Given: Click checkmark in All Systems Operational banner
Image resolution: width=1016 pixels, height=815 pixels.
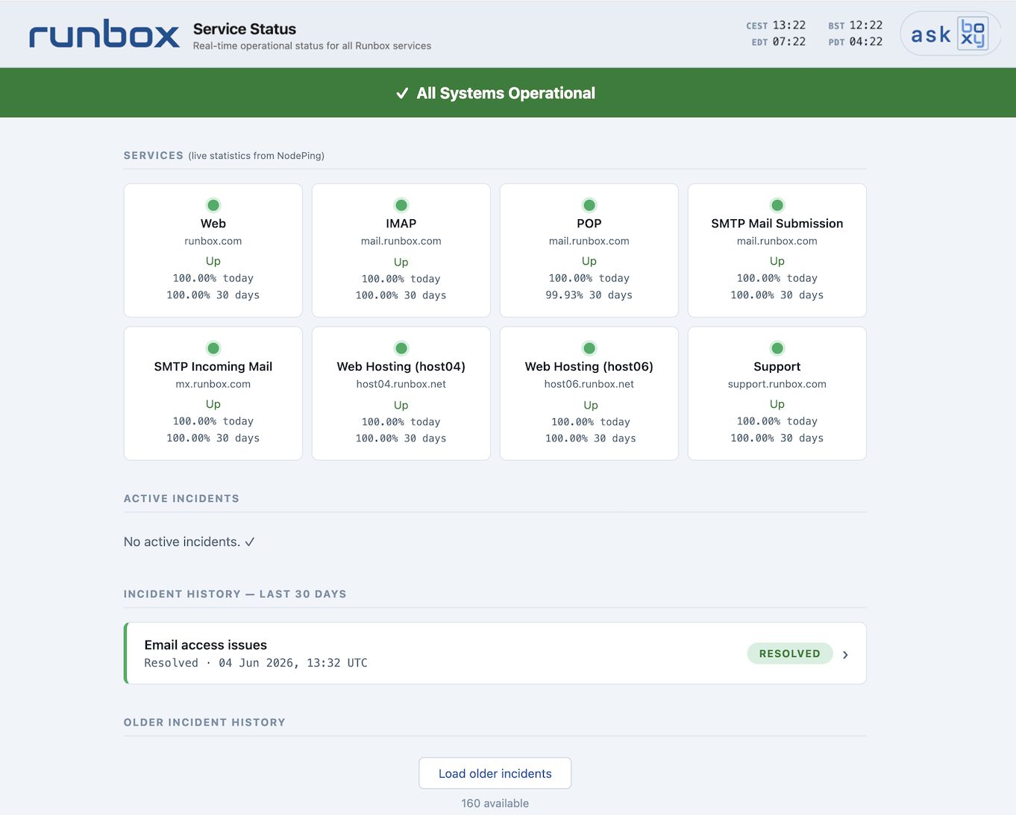Looking at the screenshot, I should pos(402,93).
